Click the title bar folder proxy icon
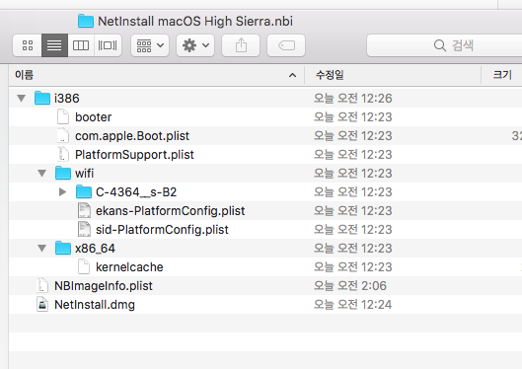Screen dimensions: 522x369 (86, 21)
